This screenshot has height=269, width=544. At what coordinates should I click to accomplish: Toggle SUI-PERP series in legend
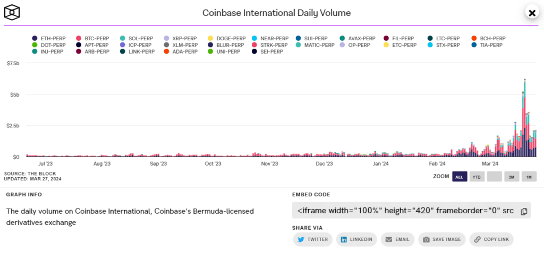coord(311,39)
